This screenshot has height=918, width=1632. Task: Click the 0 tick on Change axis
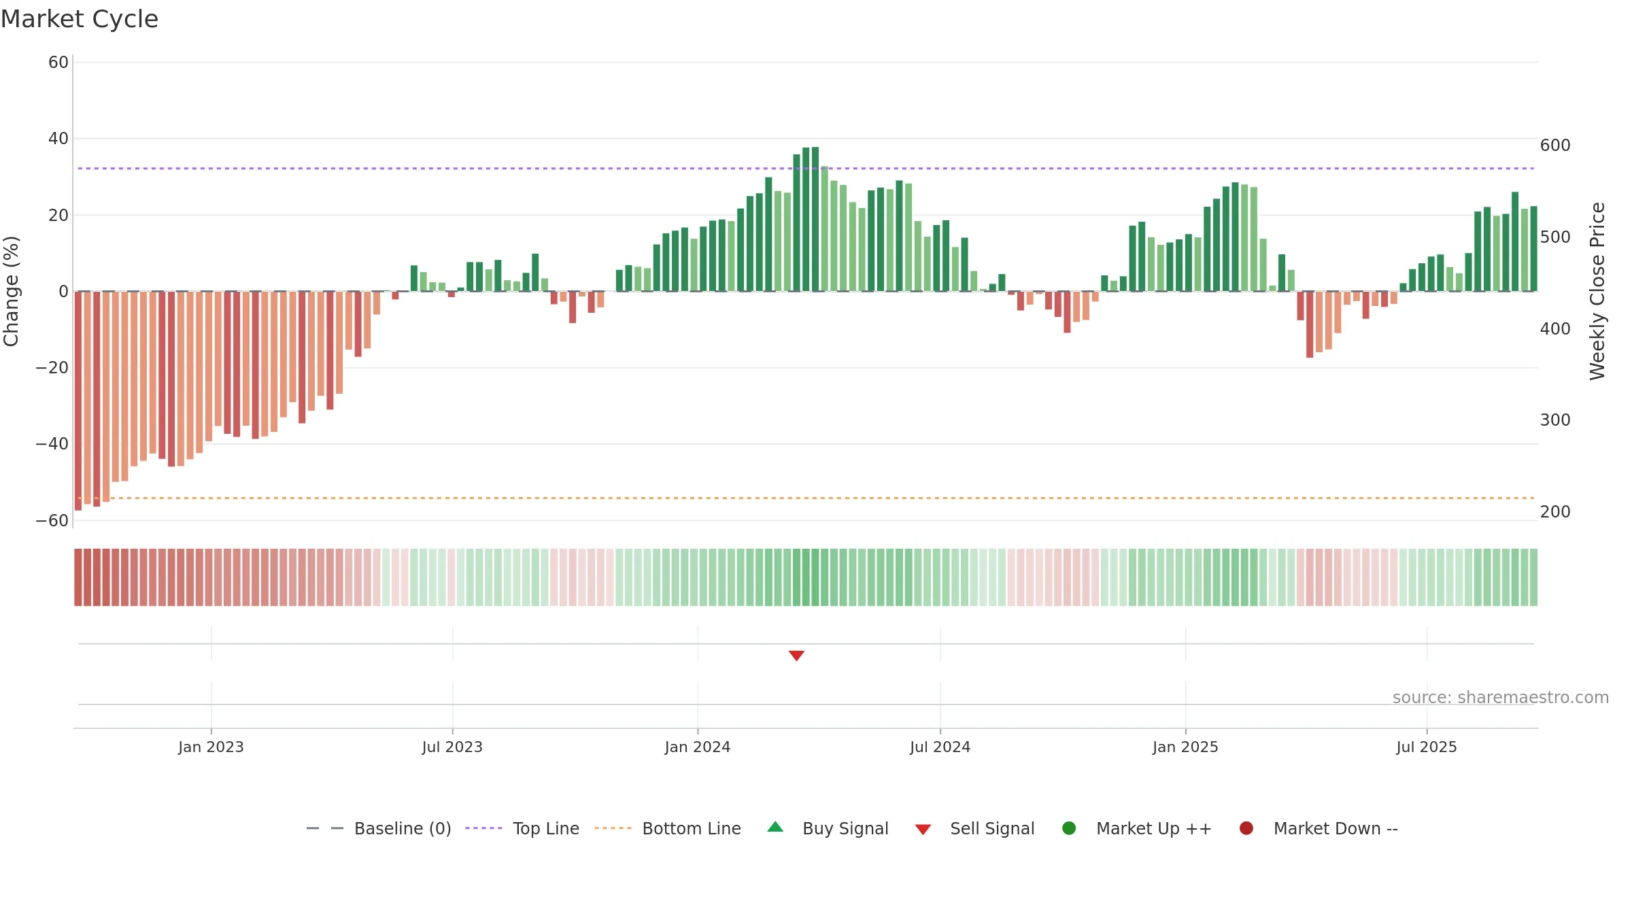click(64, 292)
